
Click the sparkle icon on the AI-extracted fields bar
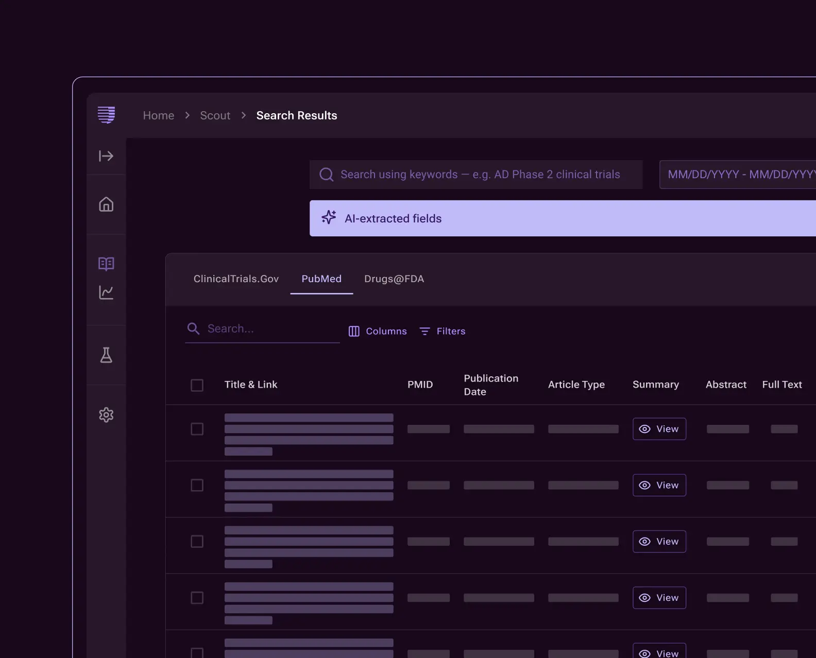coord(329,218)
